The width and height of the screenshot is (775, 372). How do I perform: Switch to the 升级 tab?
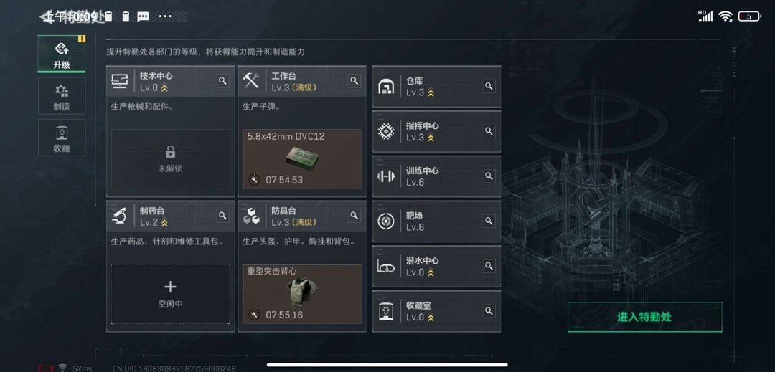62,54
